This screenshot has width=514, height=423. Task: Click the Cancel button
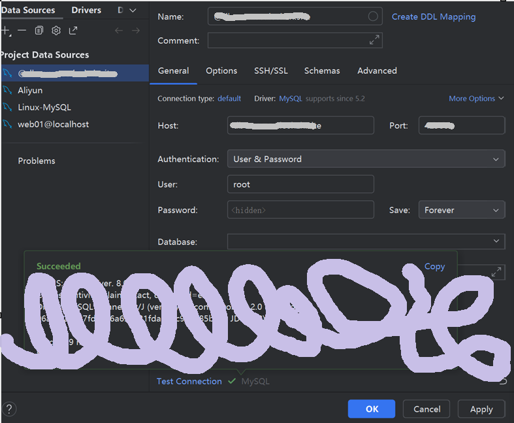click(x=426, y=409)
